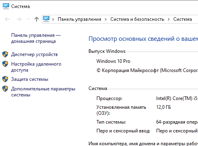Click shield icon beside Диспетчер устройств
This screenshot has height=146, width=198.
[x=5, y=54]
